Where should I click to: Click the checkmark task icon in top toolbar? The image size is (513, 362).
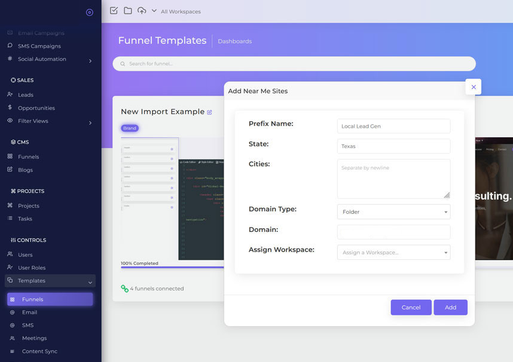point(114,11)
